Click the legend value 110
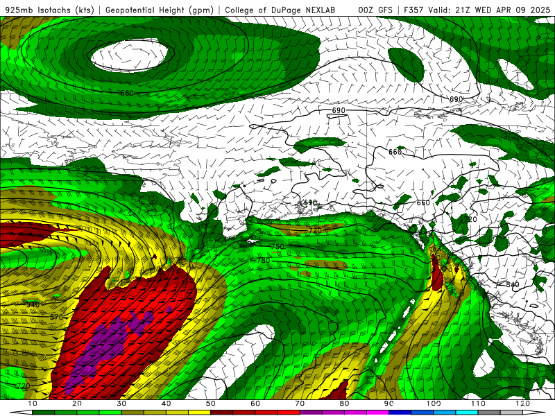This screenshot has height=416, width=555. (x=478, y=404)
